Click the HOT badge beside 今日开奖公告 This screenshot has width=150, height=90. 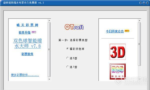(127, 31)
